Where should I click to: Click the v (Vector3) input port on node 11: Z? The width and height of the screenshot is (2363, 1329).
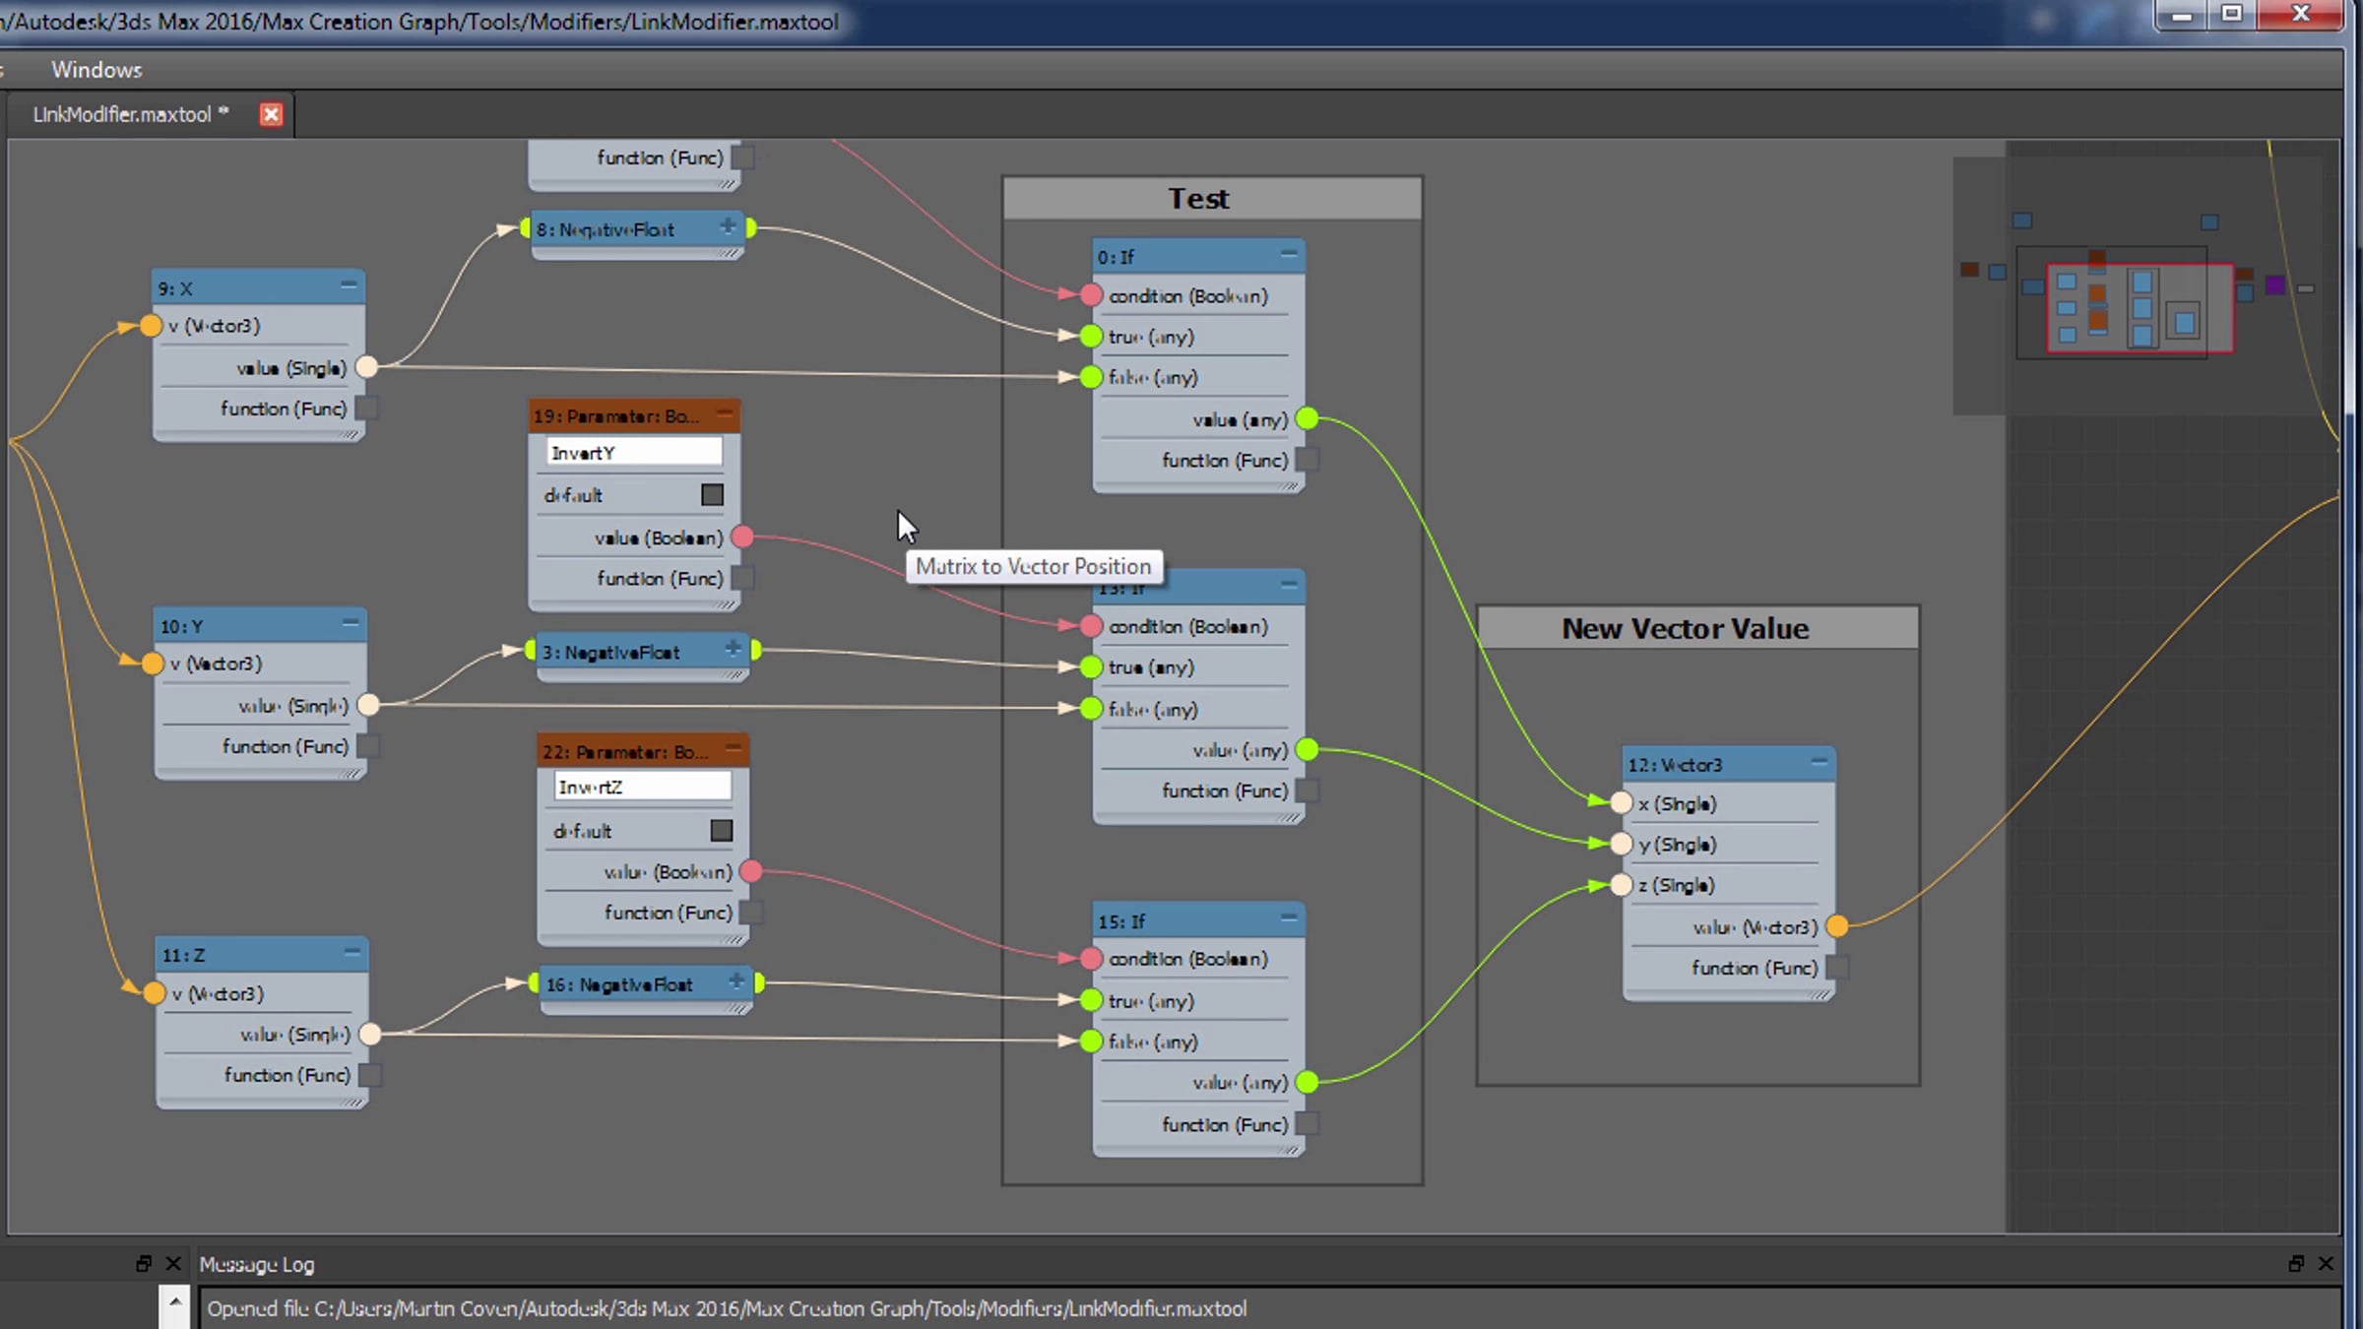click(155, 993)
